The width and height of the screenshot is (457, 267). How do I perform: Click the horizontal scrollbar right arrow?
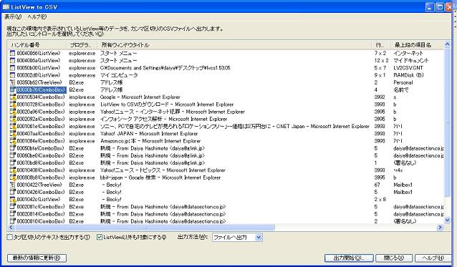440,228
